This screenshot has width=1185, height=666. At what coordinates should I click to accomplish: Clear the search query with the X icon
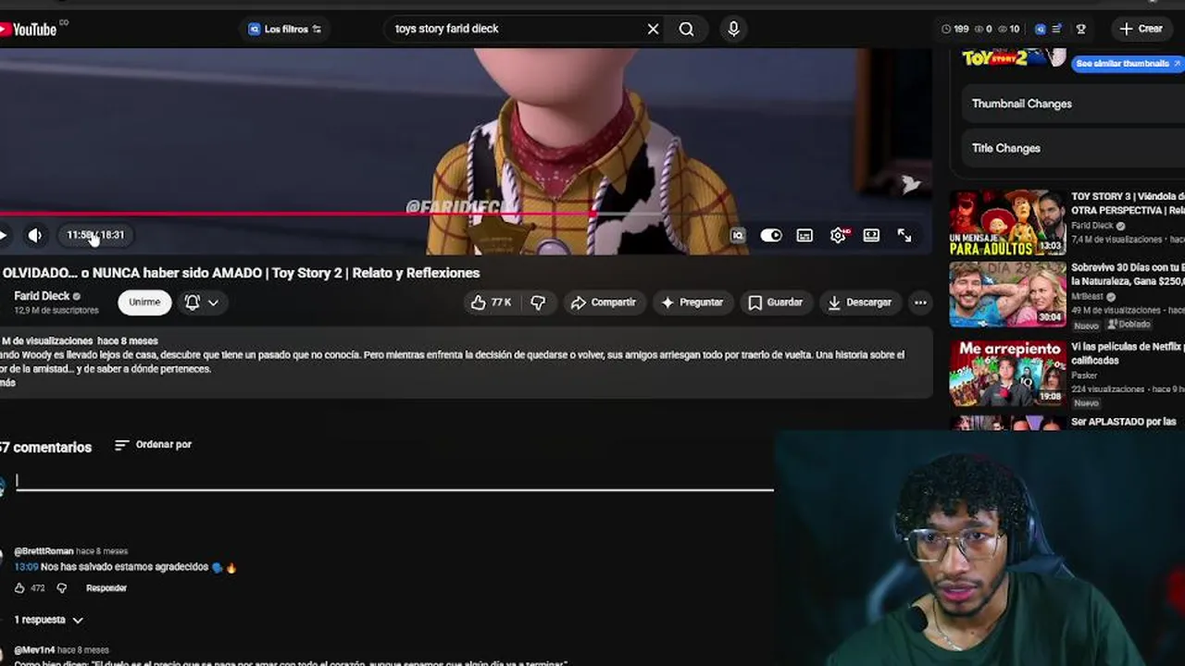pyautogui.click(x=653, y=29)
